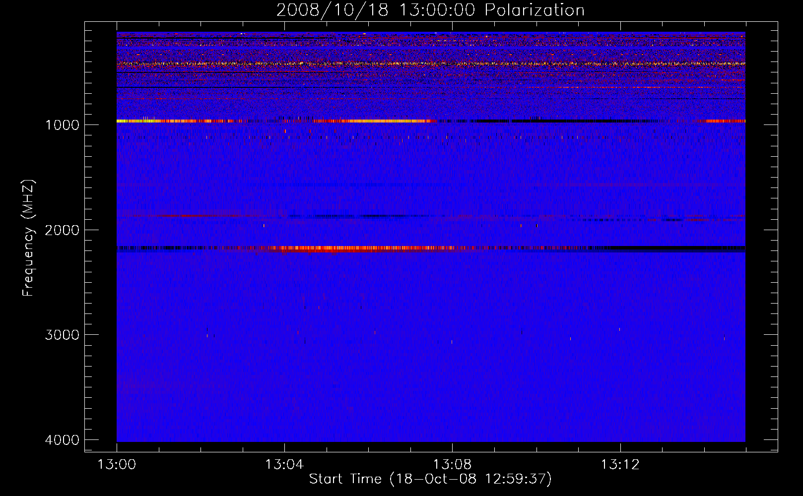803x496 pixels.
Task: Click the 4000 frequency tick label
Action: [62, 440]
